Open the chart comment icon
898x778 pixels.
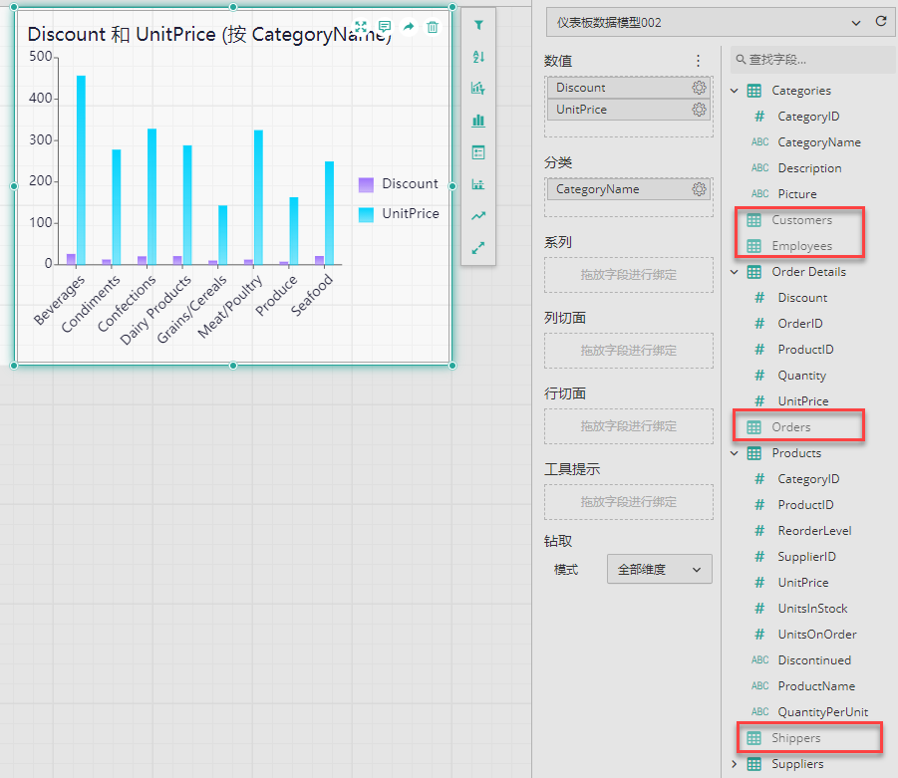point(385,26)
